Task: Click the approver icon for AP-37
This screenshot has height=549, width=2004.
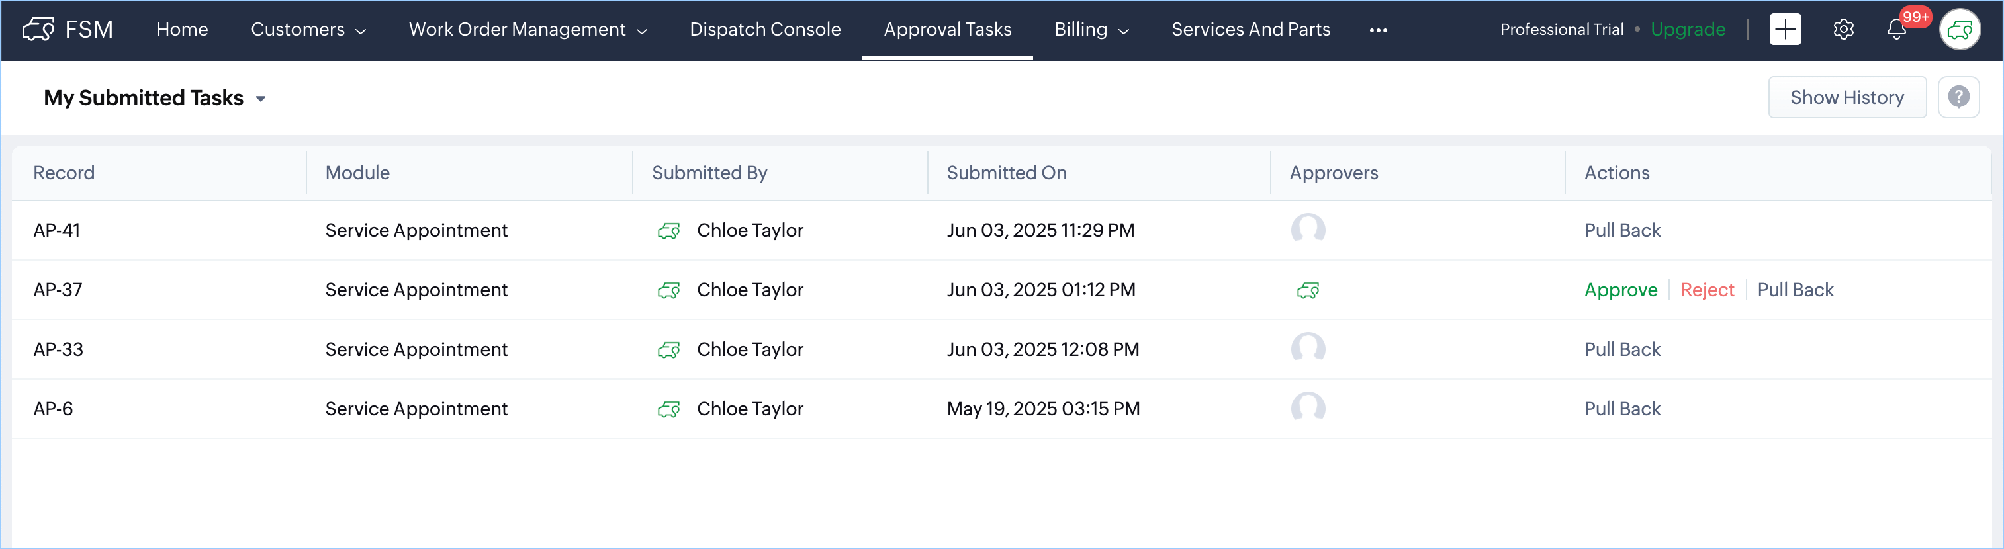Action: pos(1308,290)
